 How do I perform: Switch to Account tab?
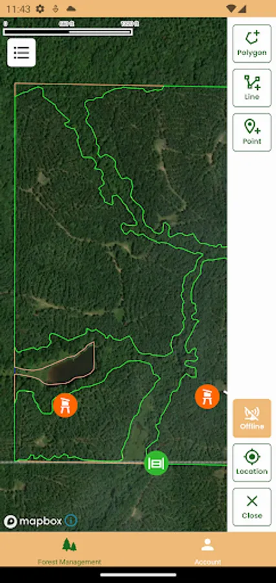point(207,551)
